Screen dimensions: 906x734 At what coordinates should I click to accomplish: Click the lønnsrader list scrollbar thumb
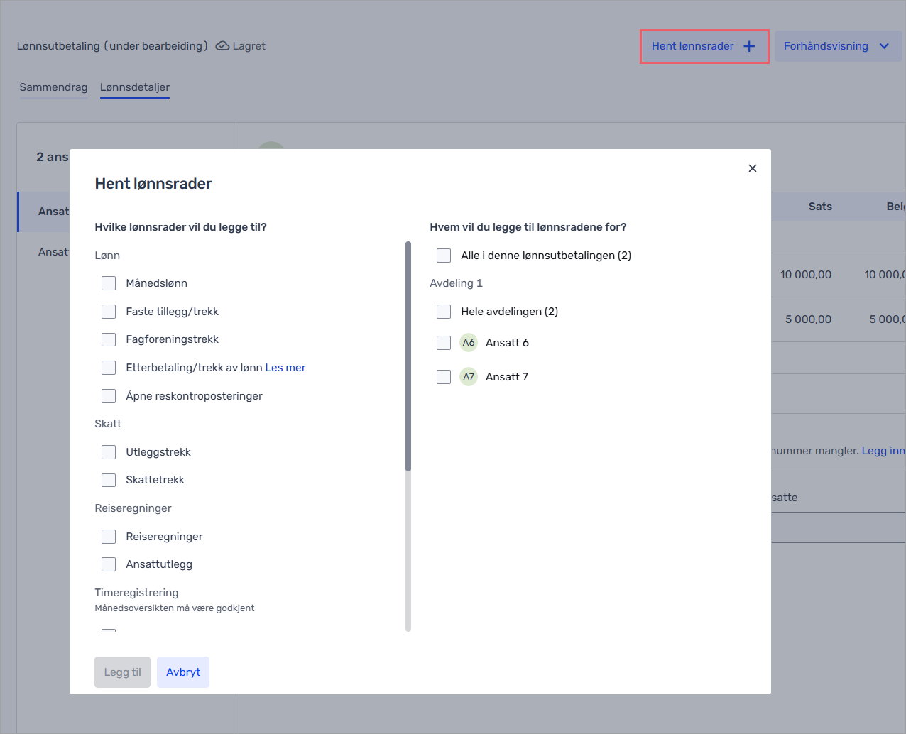408,356
